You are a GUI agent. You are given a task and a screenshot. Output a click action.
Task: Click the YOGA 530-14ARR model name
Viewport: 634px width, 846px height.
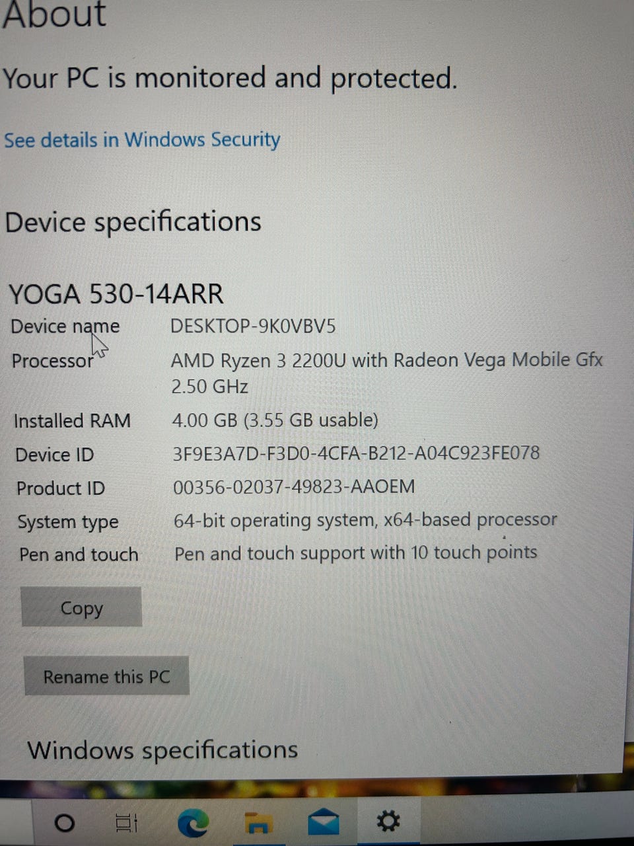pos(116,294)
